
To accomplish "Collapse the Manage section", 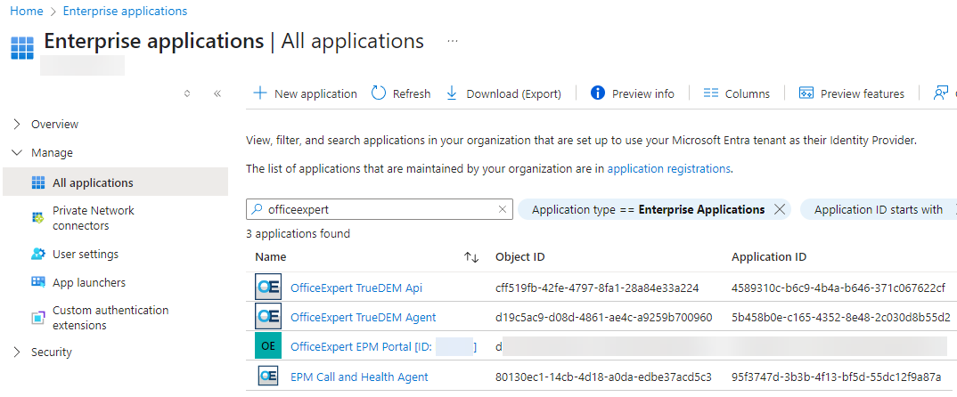I will pyautogui.click(x=17, y=152).
